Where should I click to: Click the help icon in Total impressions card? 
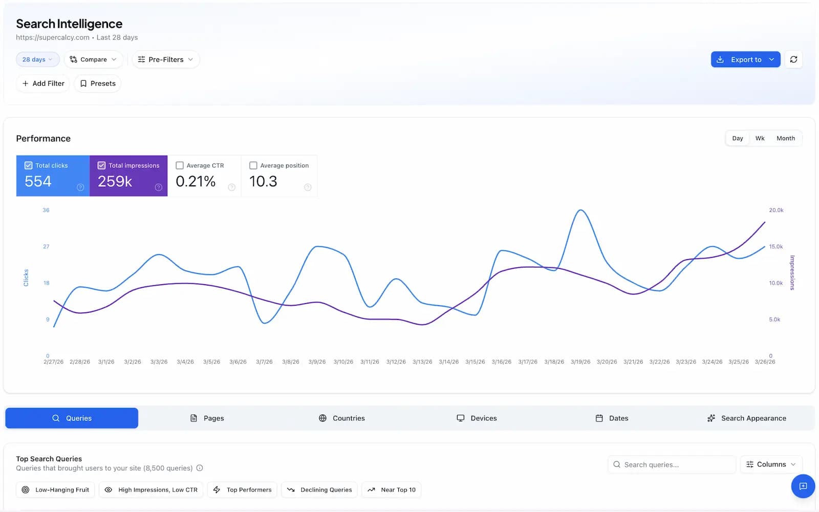point(159,187)
